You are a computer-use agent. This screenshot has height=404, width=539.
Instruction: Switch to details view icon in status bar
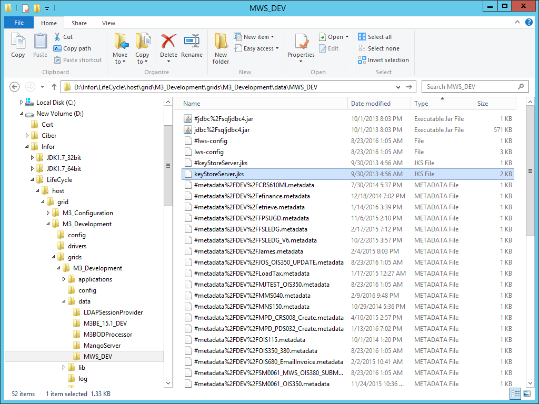click(515, 393)
